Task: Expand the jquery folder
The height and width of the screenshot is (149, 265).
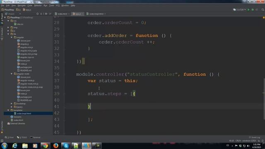Action: [x=12, y=107]
